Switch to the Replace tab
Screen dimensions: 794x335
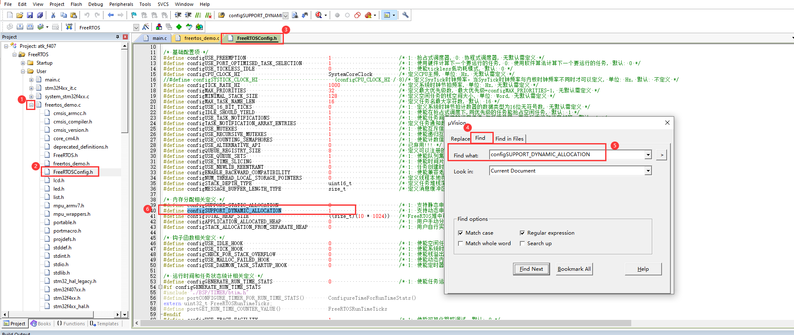[460, 139]
